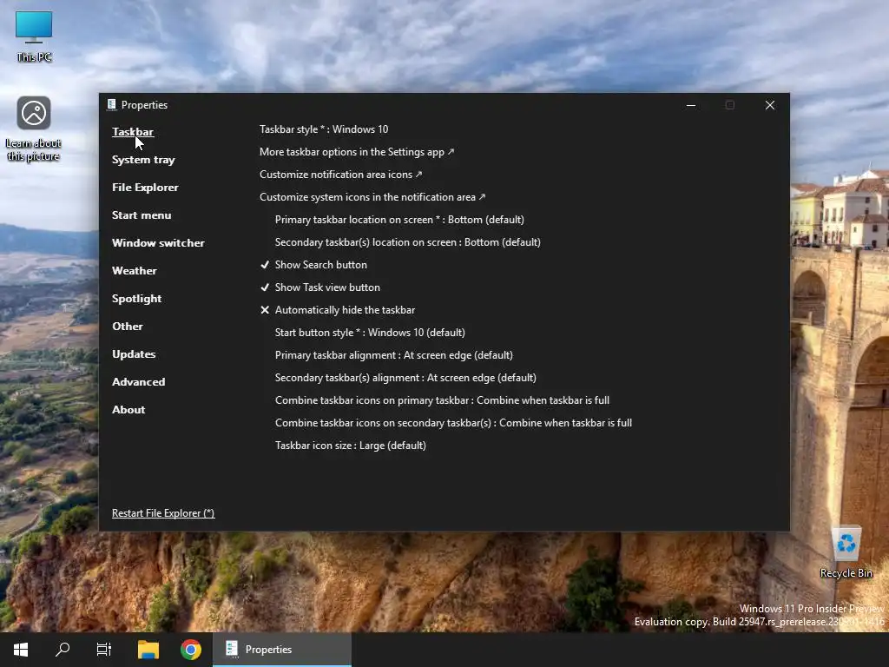The height and width of the screenshot is (667, 889).
Task: Launch File Explorer from the taskbar
Action: [x=148, y=650]
